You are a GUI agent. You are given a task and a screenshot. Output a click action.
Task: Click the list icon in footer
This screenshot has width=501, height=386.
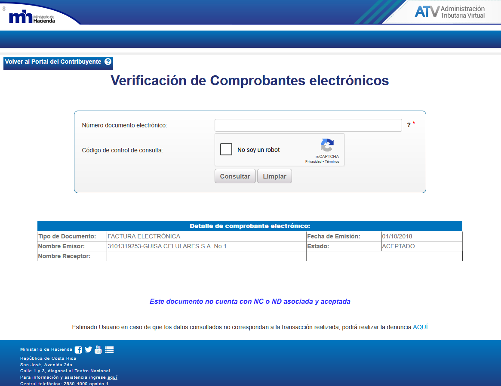tap(109, 349)
